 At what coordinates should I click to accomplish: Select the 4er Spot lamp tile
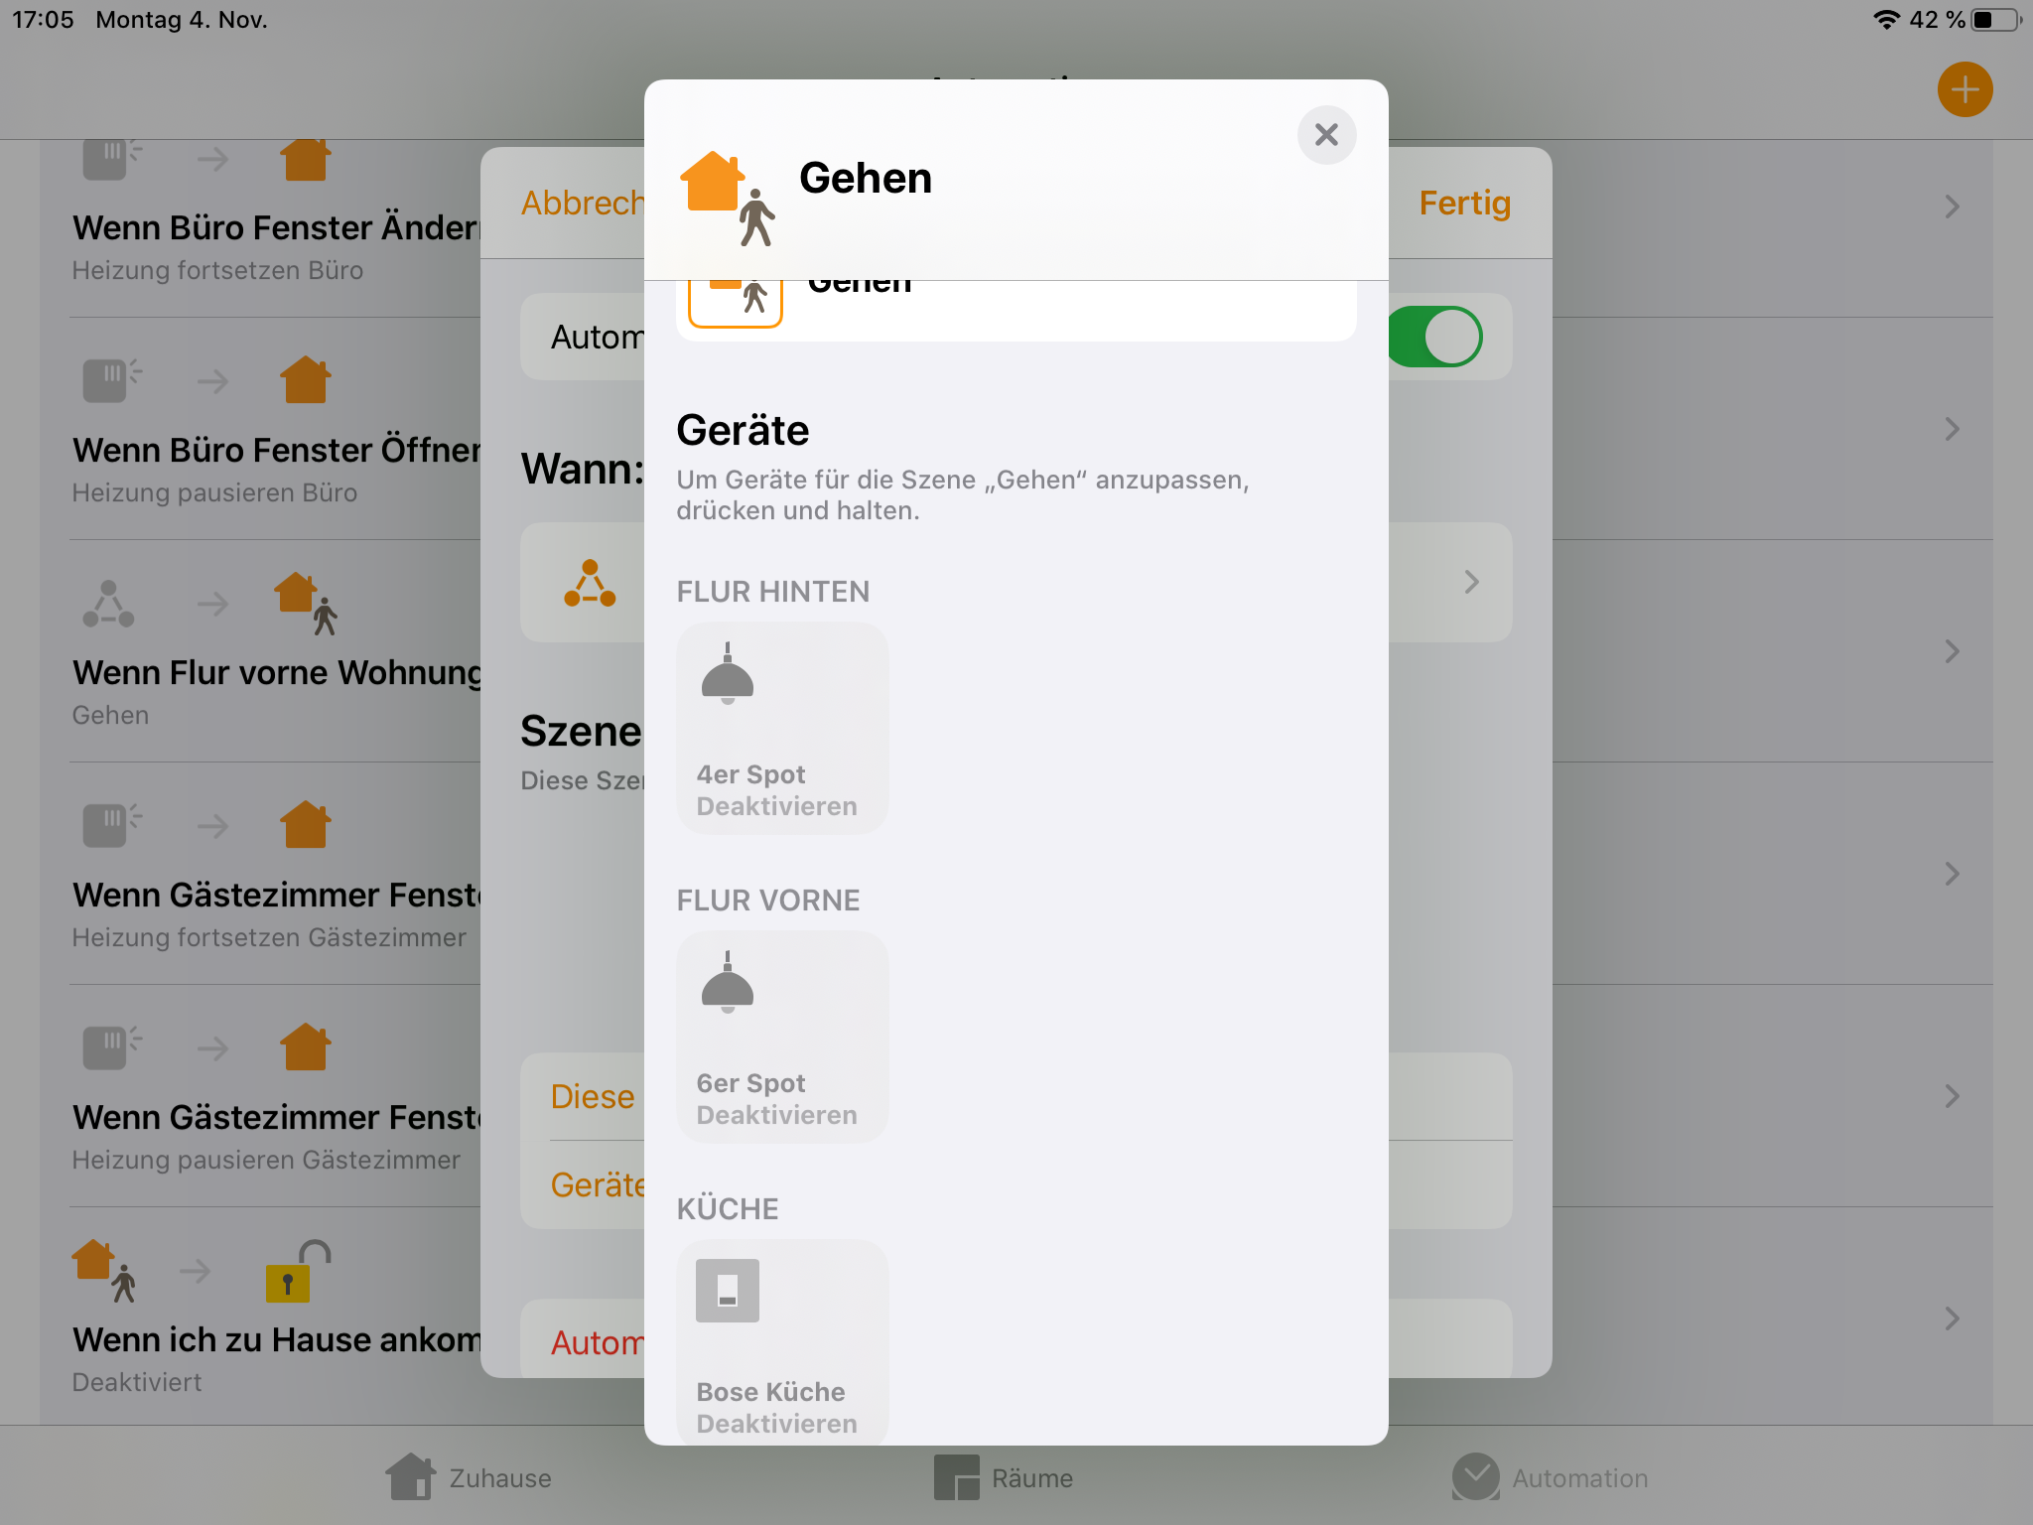[781, 728]
